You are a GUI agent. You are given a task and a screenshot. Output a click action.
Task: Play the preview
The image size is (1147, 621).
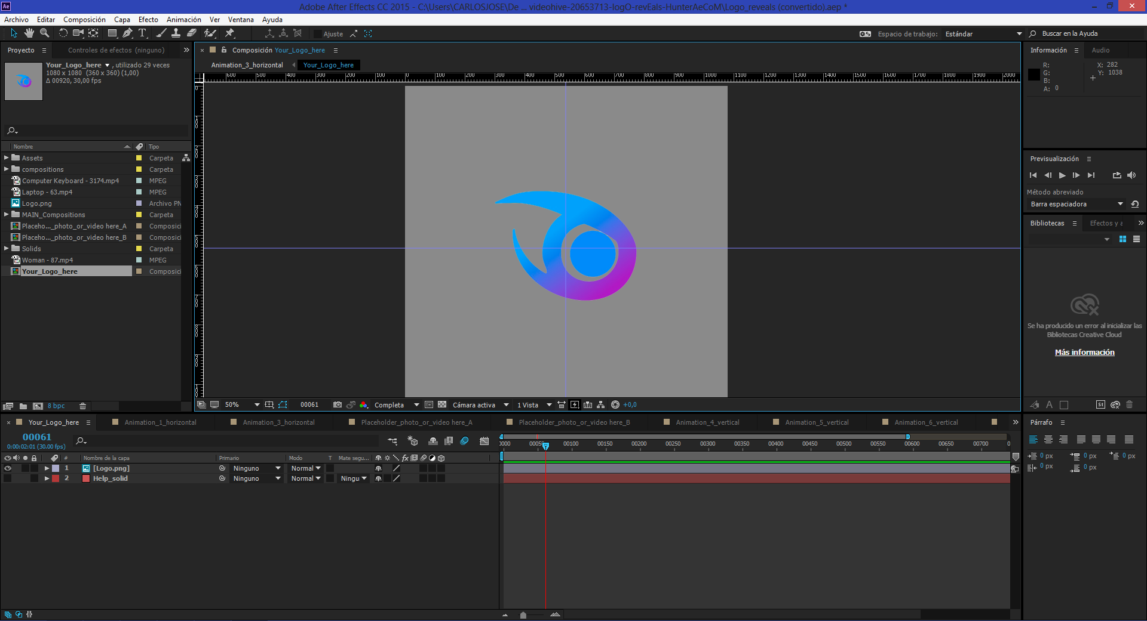[x=1062, y=175]
